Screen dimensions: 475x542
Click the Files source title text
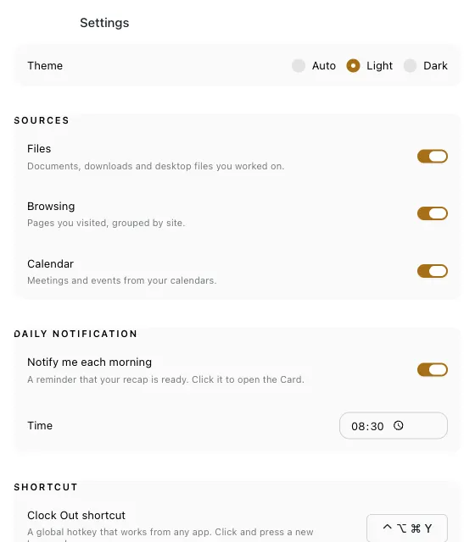pyautogui.click(x=39, y=149)
